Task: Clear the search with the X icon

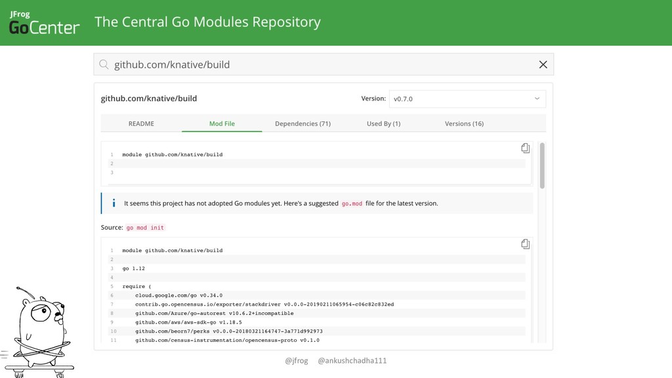Action: 543,64
